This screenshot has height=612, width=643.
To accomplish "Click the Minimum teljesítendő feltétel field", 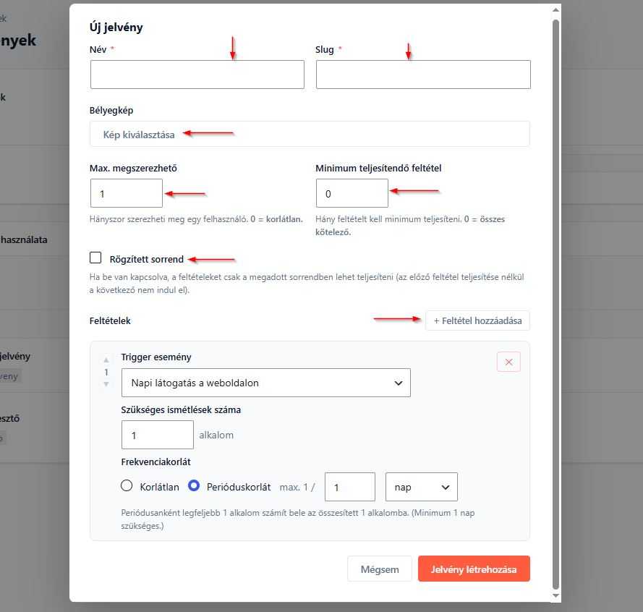I will coord(352,193).
